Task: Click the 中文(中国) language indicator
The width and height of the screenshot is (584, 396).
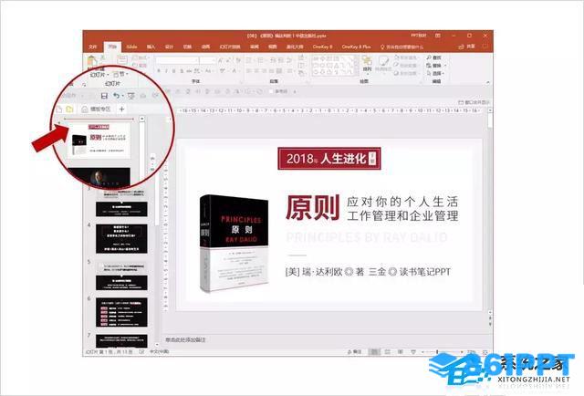Action: [159, 351]
